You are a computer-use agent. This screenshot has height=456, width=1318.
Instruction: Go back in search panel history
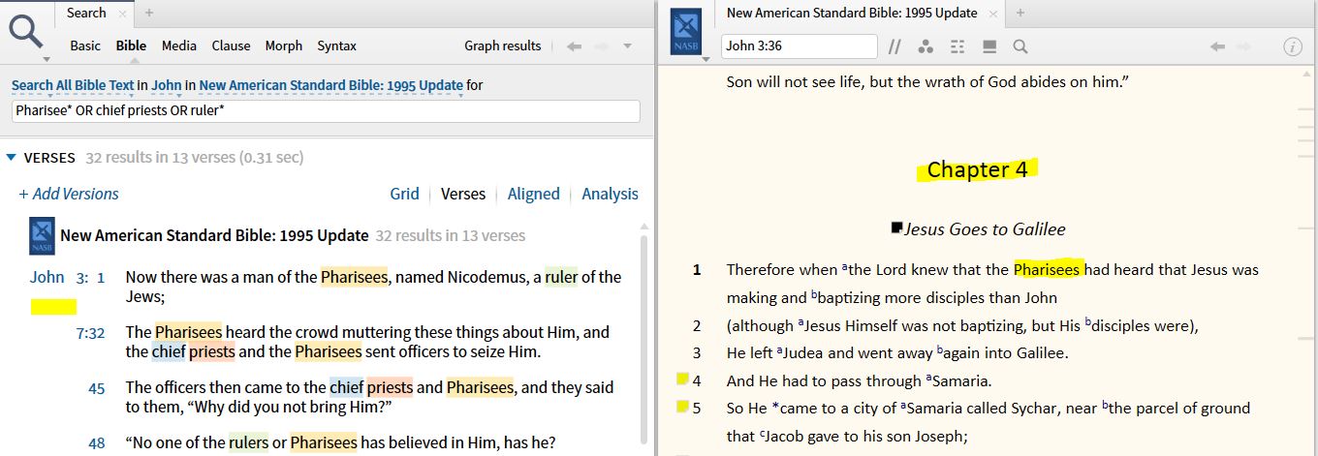pyautogui.click(x=574, y=46)
